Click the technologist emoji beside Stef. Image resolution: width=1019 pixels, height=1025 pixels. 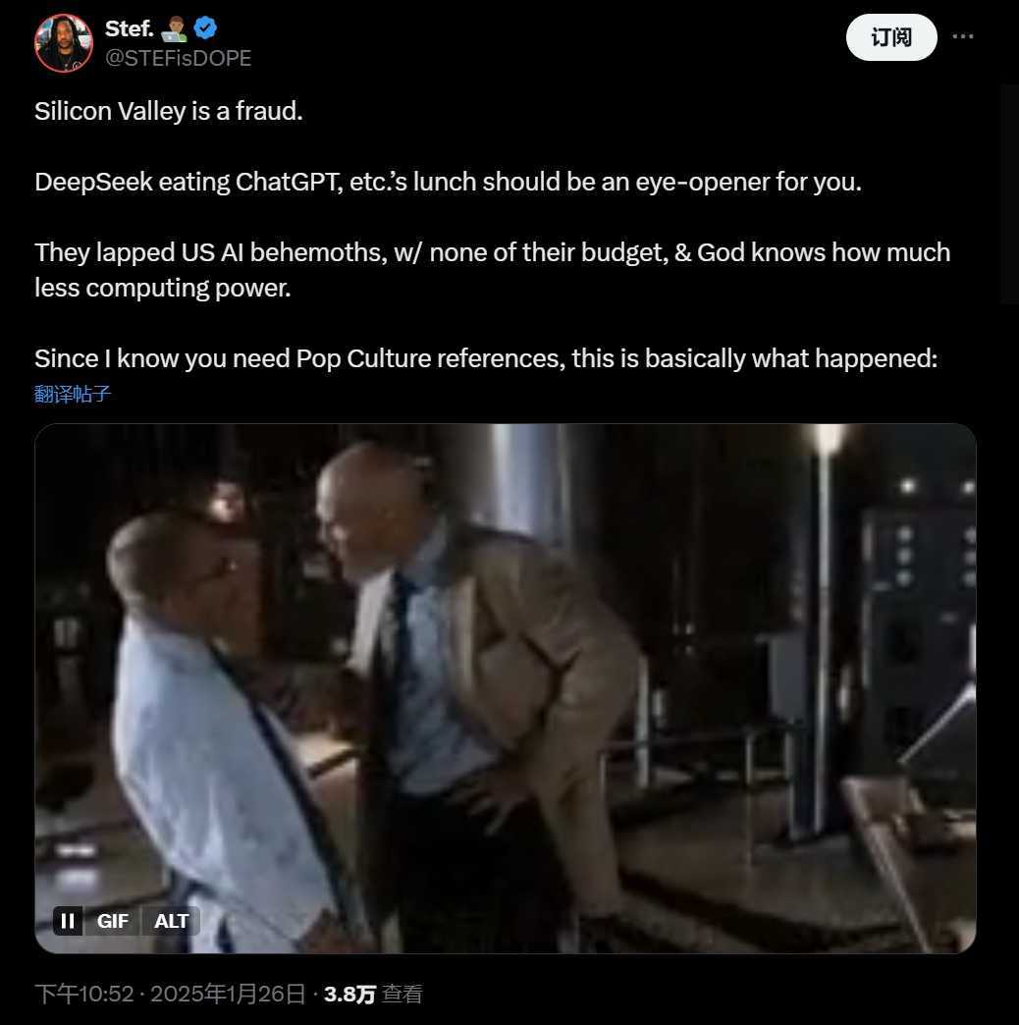(x=175, y=29)
